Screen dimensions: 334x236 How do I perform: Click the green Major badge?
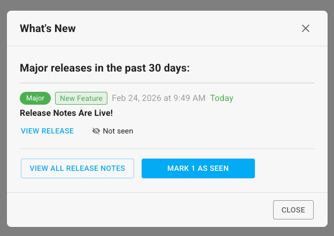click(35, 98)
